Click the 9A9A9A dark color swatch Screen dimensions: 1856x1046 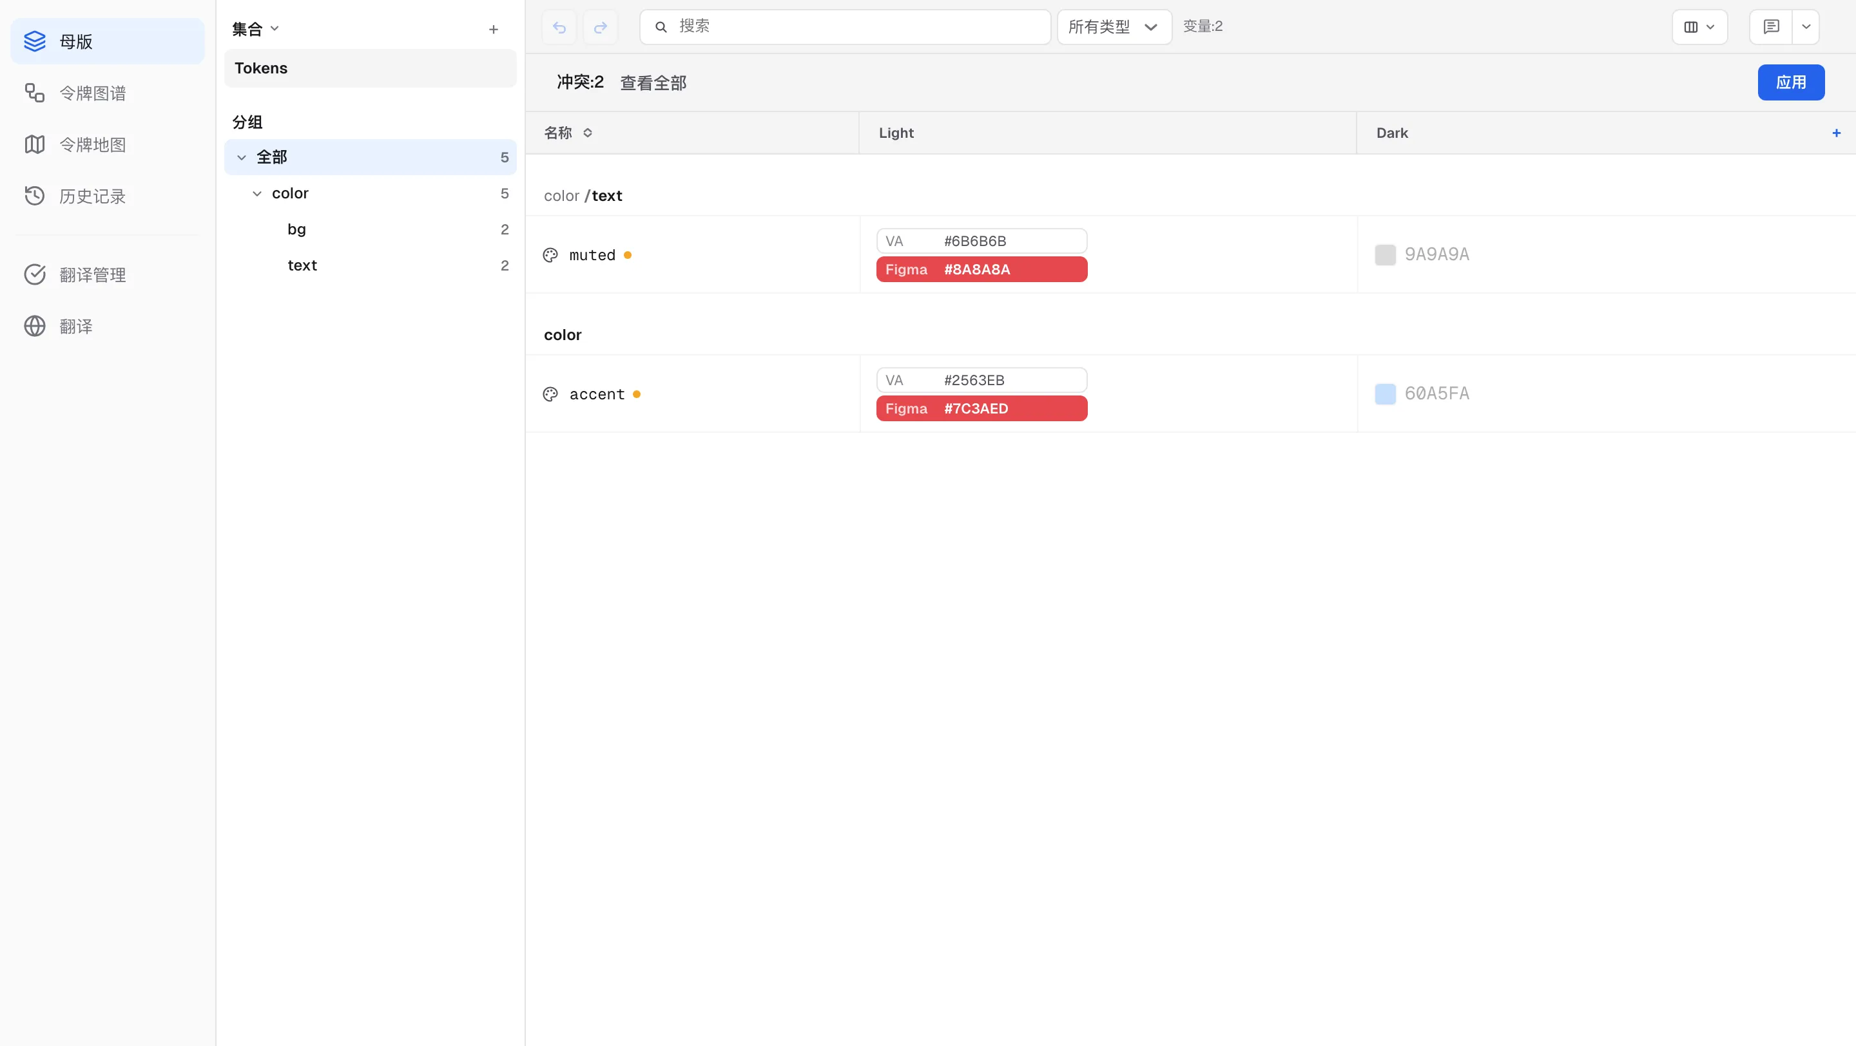click(x=1385, y=255)
